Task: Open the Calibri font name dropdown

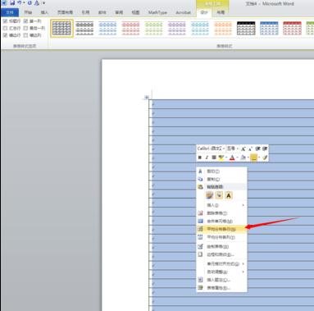Action: pos(224,149)
